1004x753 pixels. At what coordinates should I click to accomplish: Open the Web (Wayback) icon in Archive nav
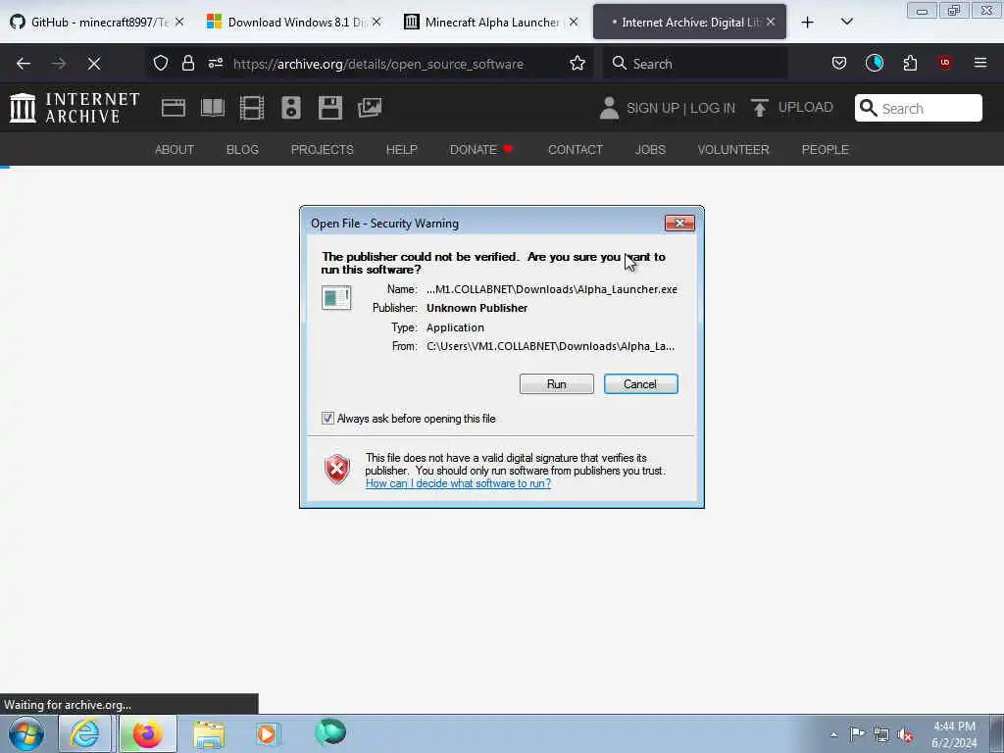[x=173, y=108]
